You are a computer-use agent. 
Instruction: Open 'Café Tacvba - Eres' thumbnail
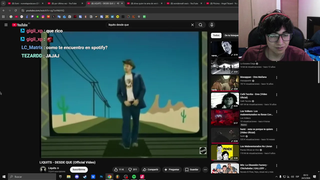click(225, 100)
